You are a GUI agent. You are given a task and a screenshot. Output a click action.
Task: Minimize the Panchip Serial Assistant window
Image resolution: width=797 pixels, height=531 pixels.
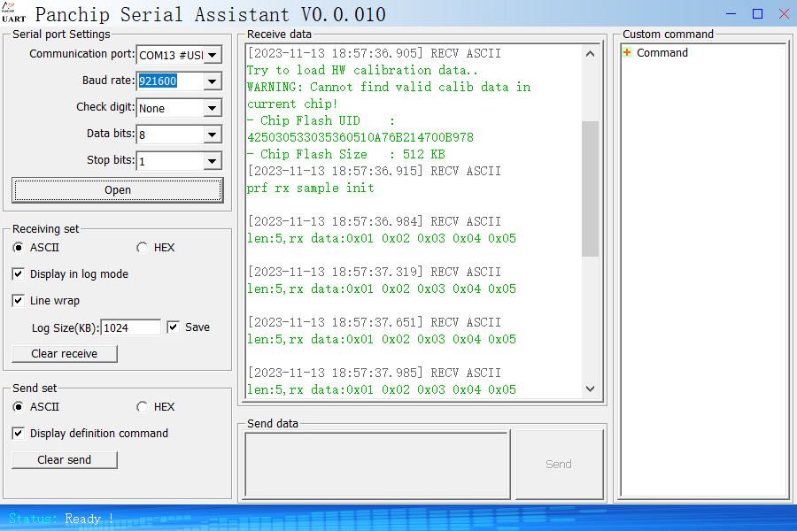coord(731,14)
